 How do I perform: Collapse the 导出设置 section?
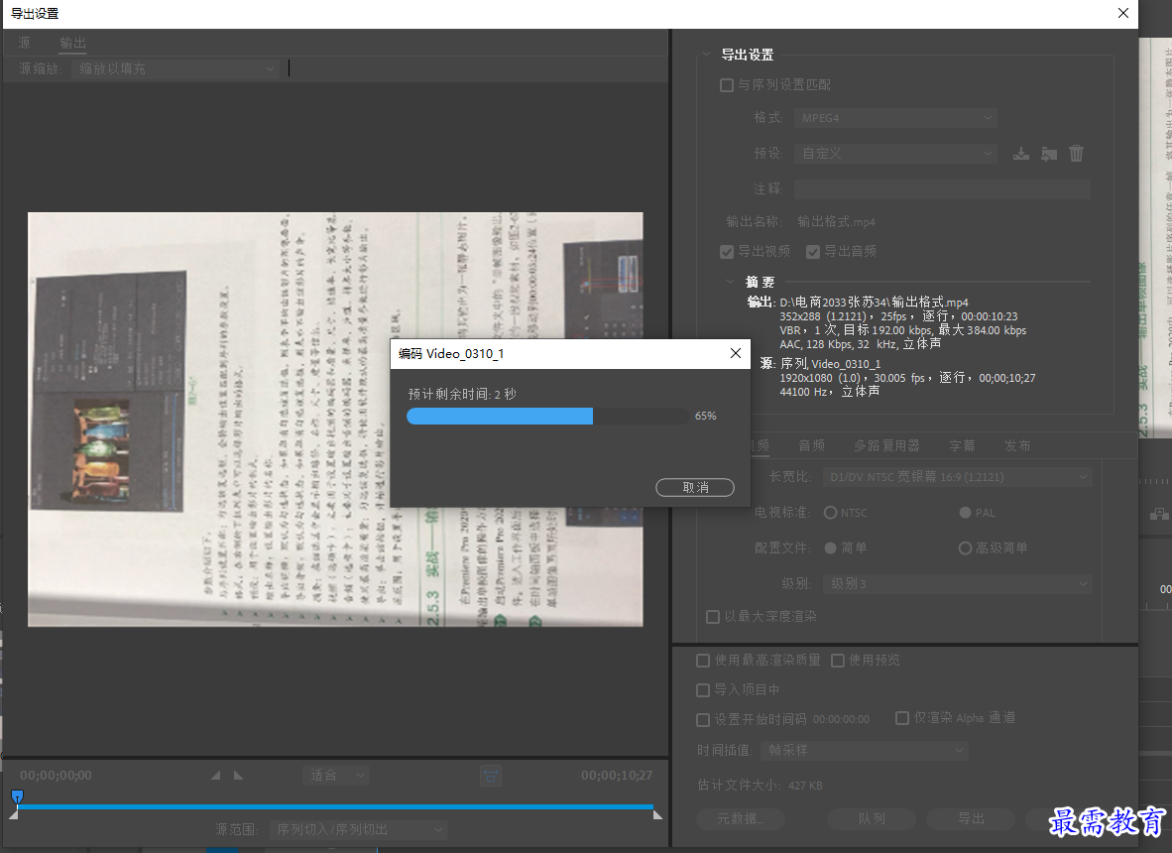pyautogui.click(x=706, y=54)
